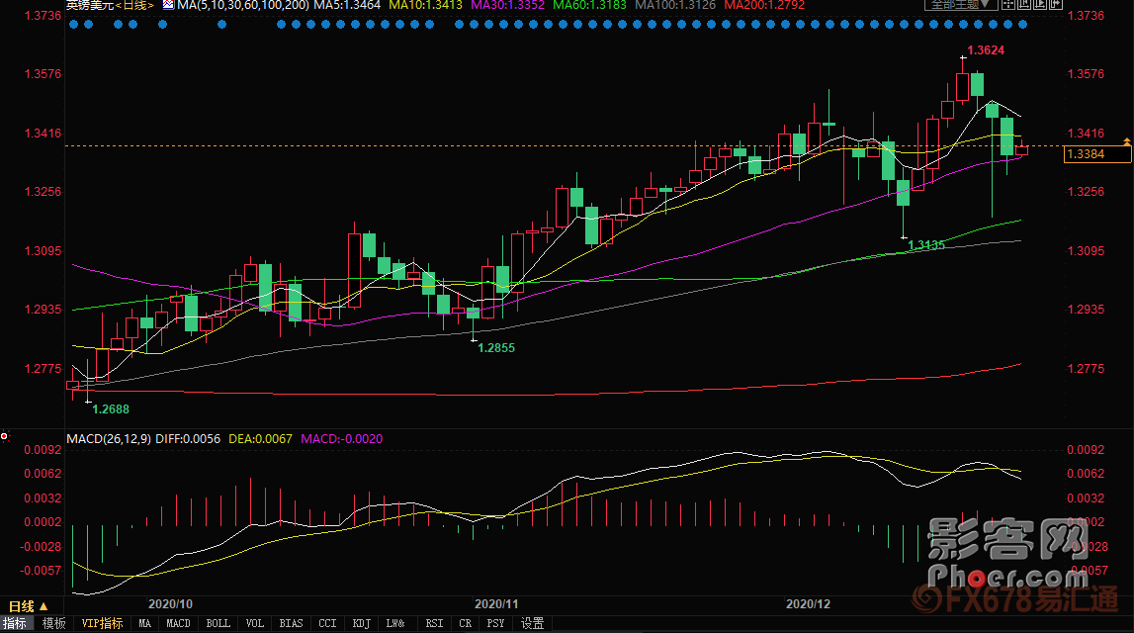The width and height of the screenshot is (1134, 633).
Task: Click the DEA:0.0067 value
Action: point(260,439)
